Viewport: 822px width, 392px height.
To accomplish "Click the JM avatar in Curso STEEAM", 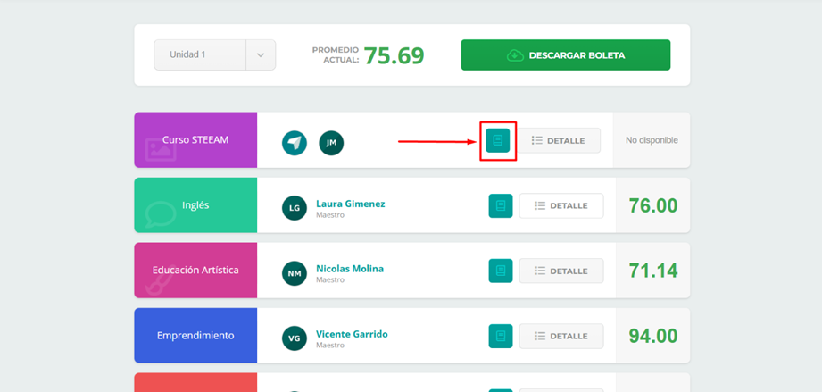I will pyautogui.click(x=331, y=143).
